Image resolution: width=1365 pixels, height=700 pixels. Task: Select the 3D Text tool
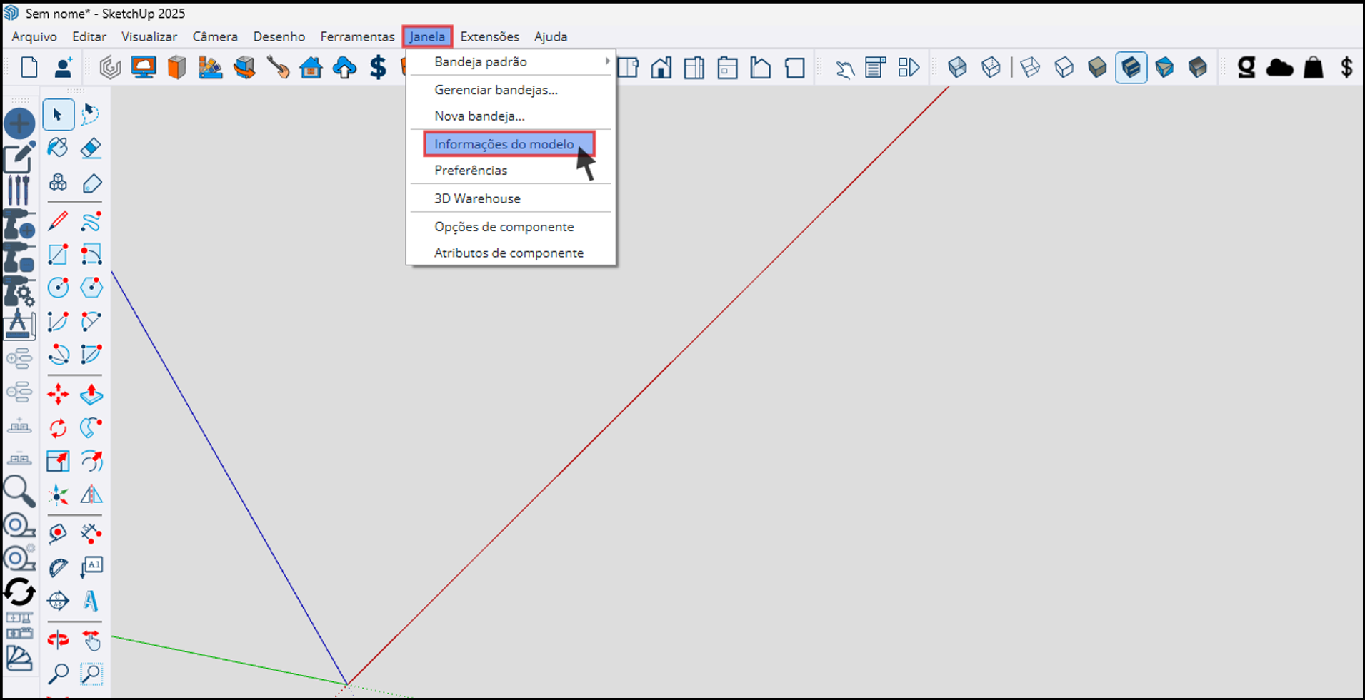point(91,601)
